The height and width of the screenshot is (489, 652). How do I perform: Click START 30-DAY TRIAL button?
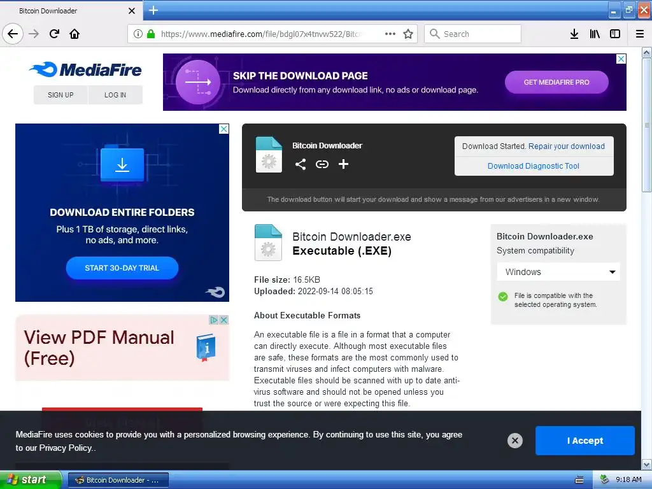122,268
